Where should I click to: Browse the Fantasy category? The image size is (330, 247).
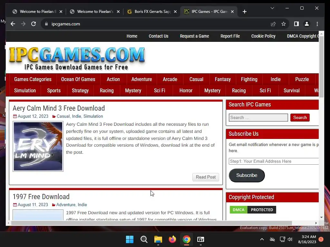223,79
